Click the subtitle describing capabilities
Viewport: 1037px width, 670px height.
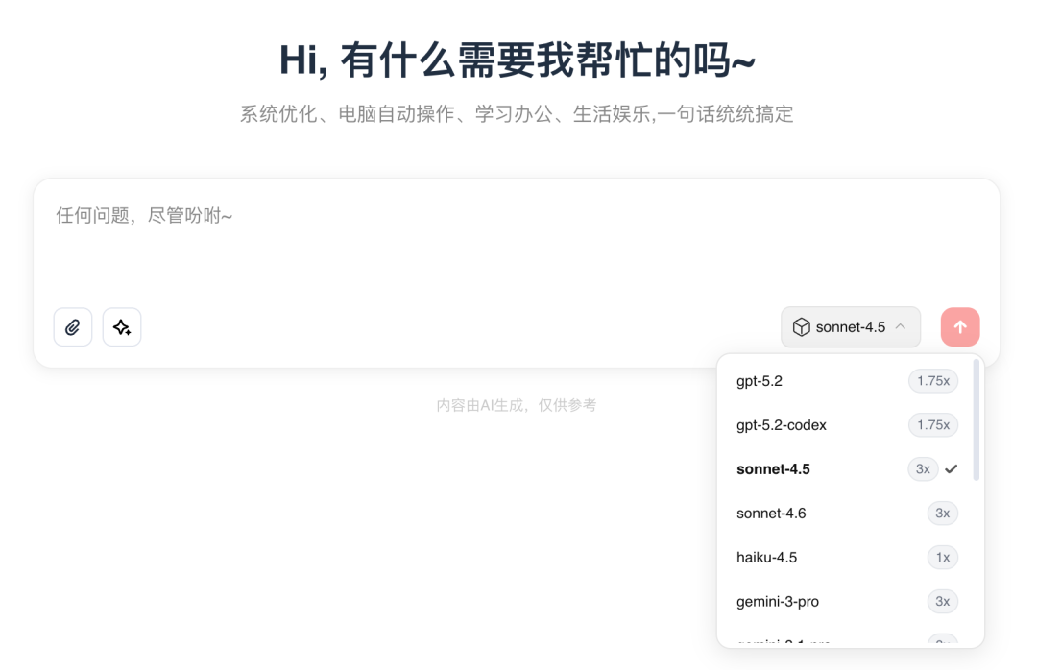[x=517, y=114]
